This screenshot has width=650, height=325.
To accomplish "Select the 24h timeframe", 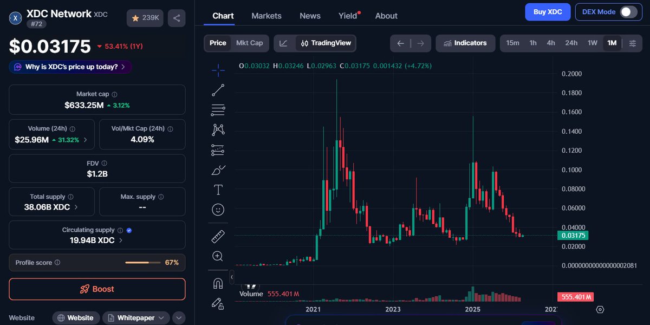I will point(571,43).
